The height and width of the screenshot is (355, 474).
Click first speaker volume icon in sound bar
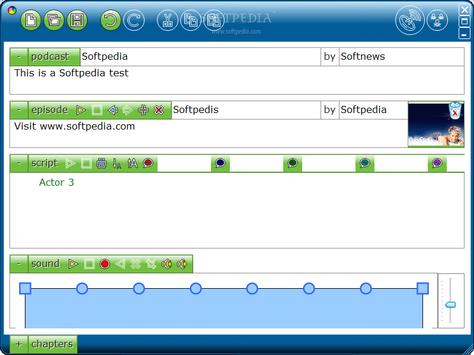(166, 264)
